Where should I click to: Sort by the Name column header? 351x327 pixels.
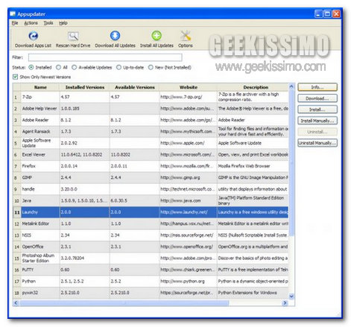click(40, 87)
